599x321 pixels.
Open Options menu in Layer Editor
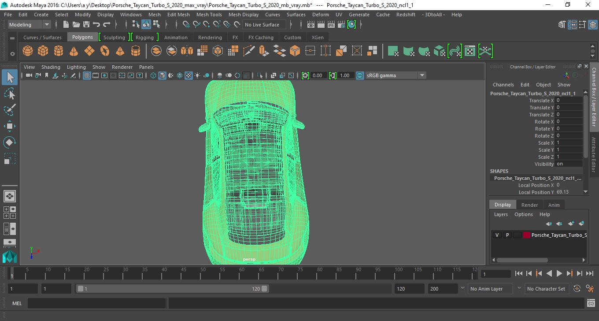pos(524,214)
